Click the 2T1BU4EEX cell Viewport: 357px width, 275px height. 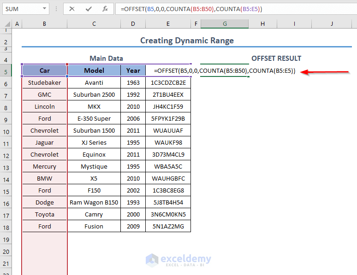(x=168, y=94)
